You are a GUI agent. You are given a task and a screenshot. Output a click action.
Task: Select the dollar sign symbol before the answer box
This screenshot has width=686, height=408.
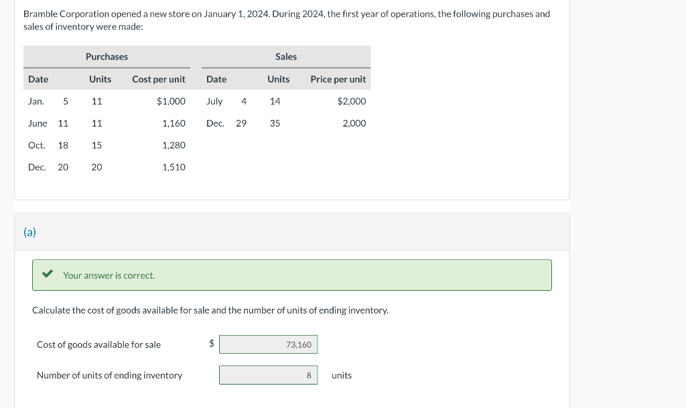coord(212,344)
